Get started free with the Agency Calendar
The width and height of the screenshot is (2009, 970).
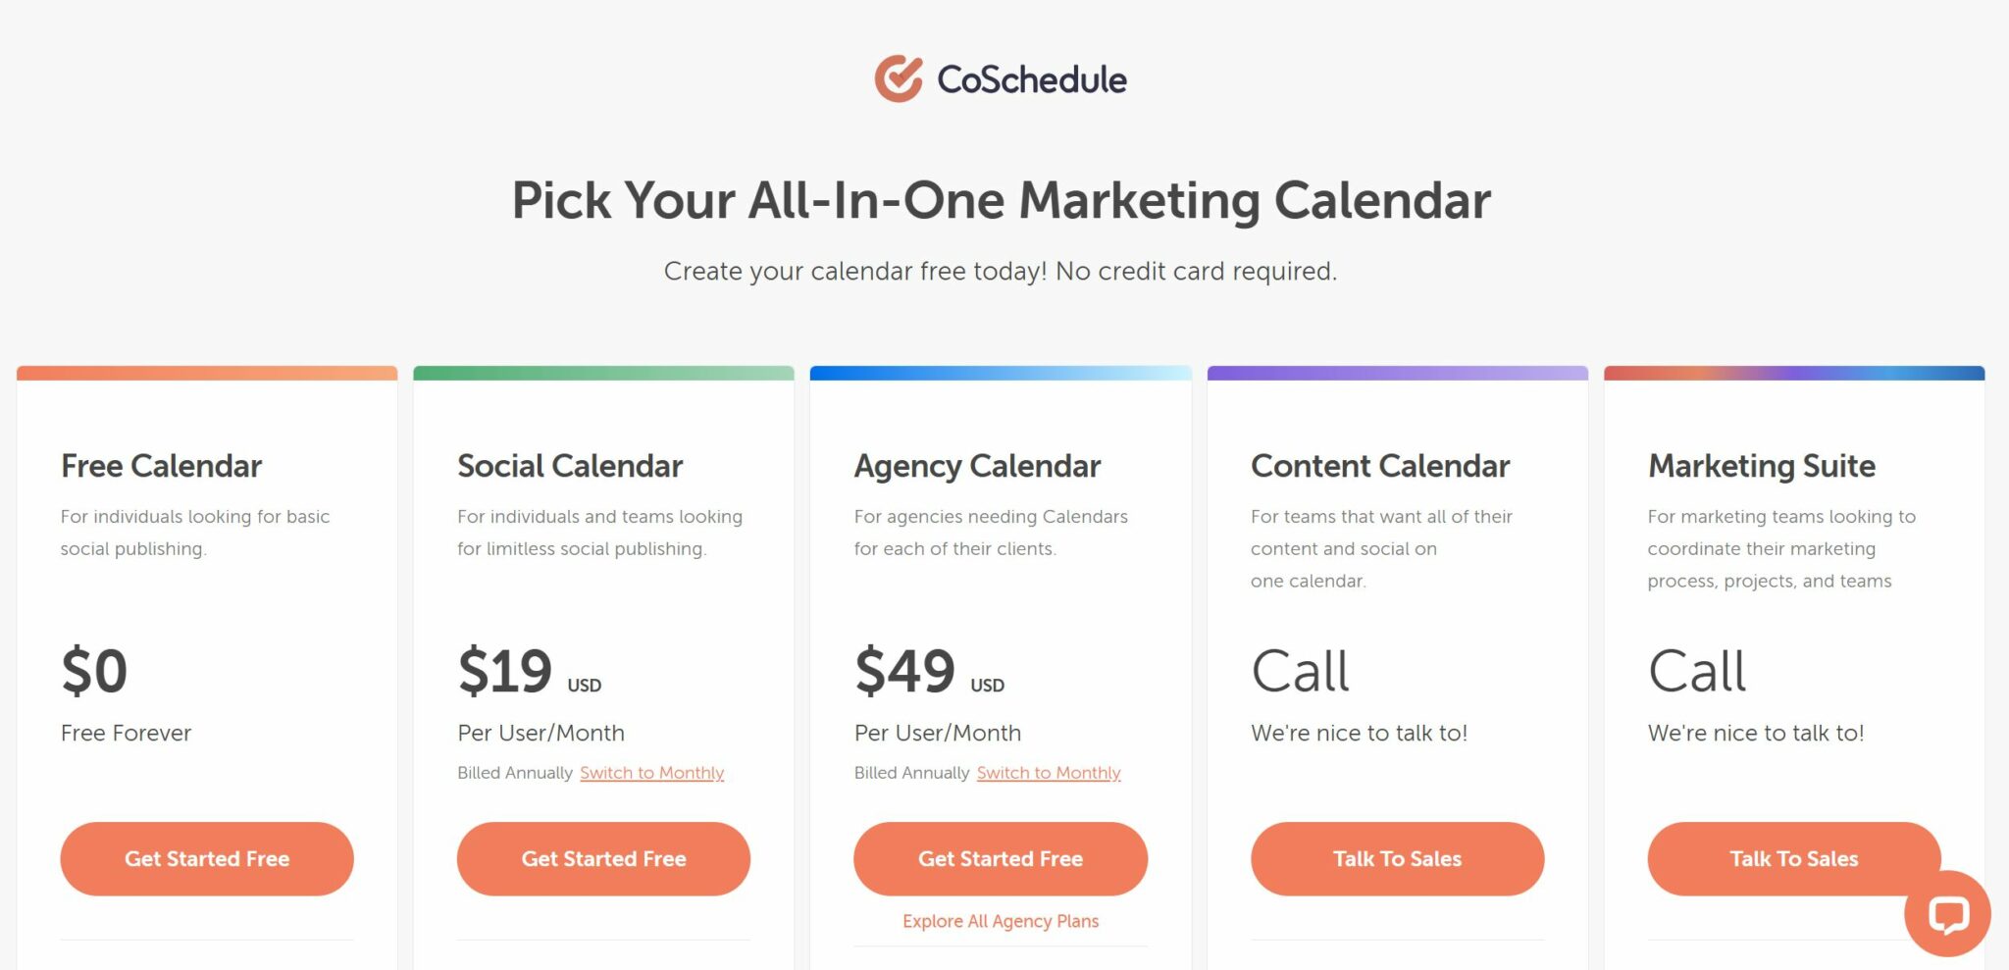pos(1000,858)
